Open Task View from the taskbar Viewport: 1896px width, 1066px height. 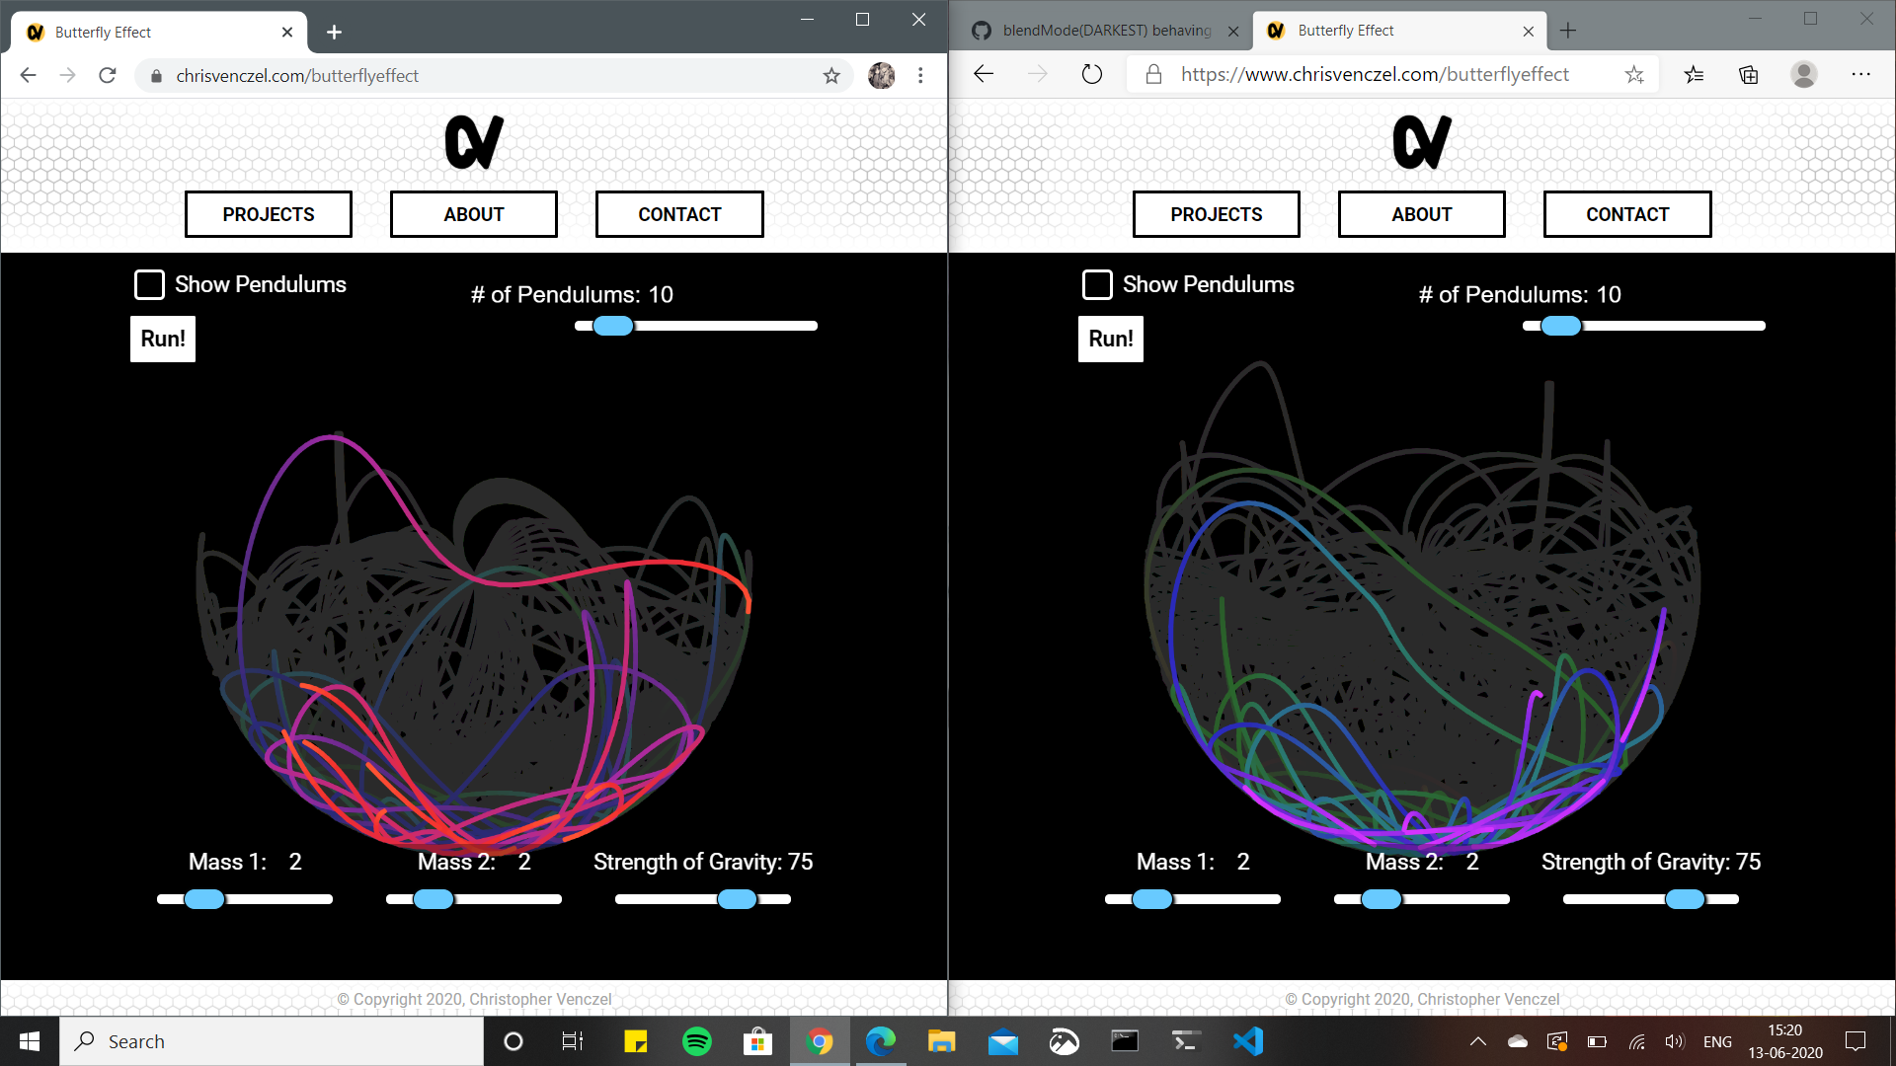click(572, 1040)
